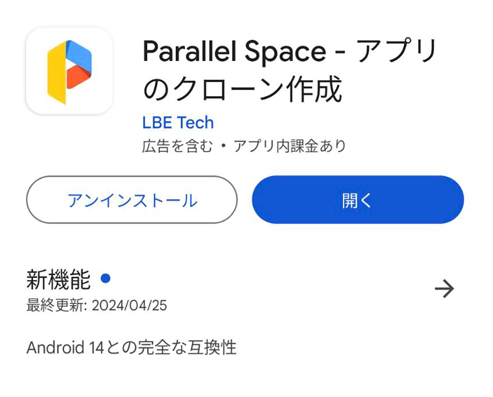Click the のクローン作成 title line
This screenshot has width=493, height=397.
242,90
